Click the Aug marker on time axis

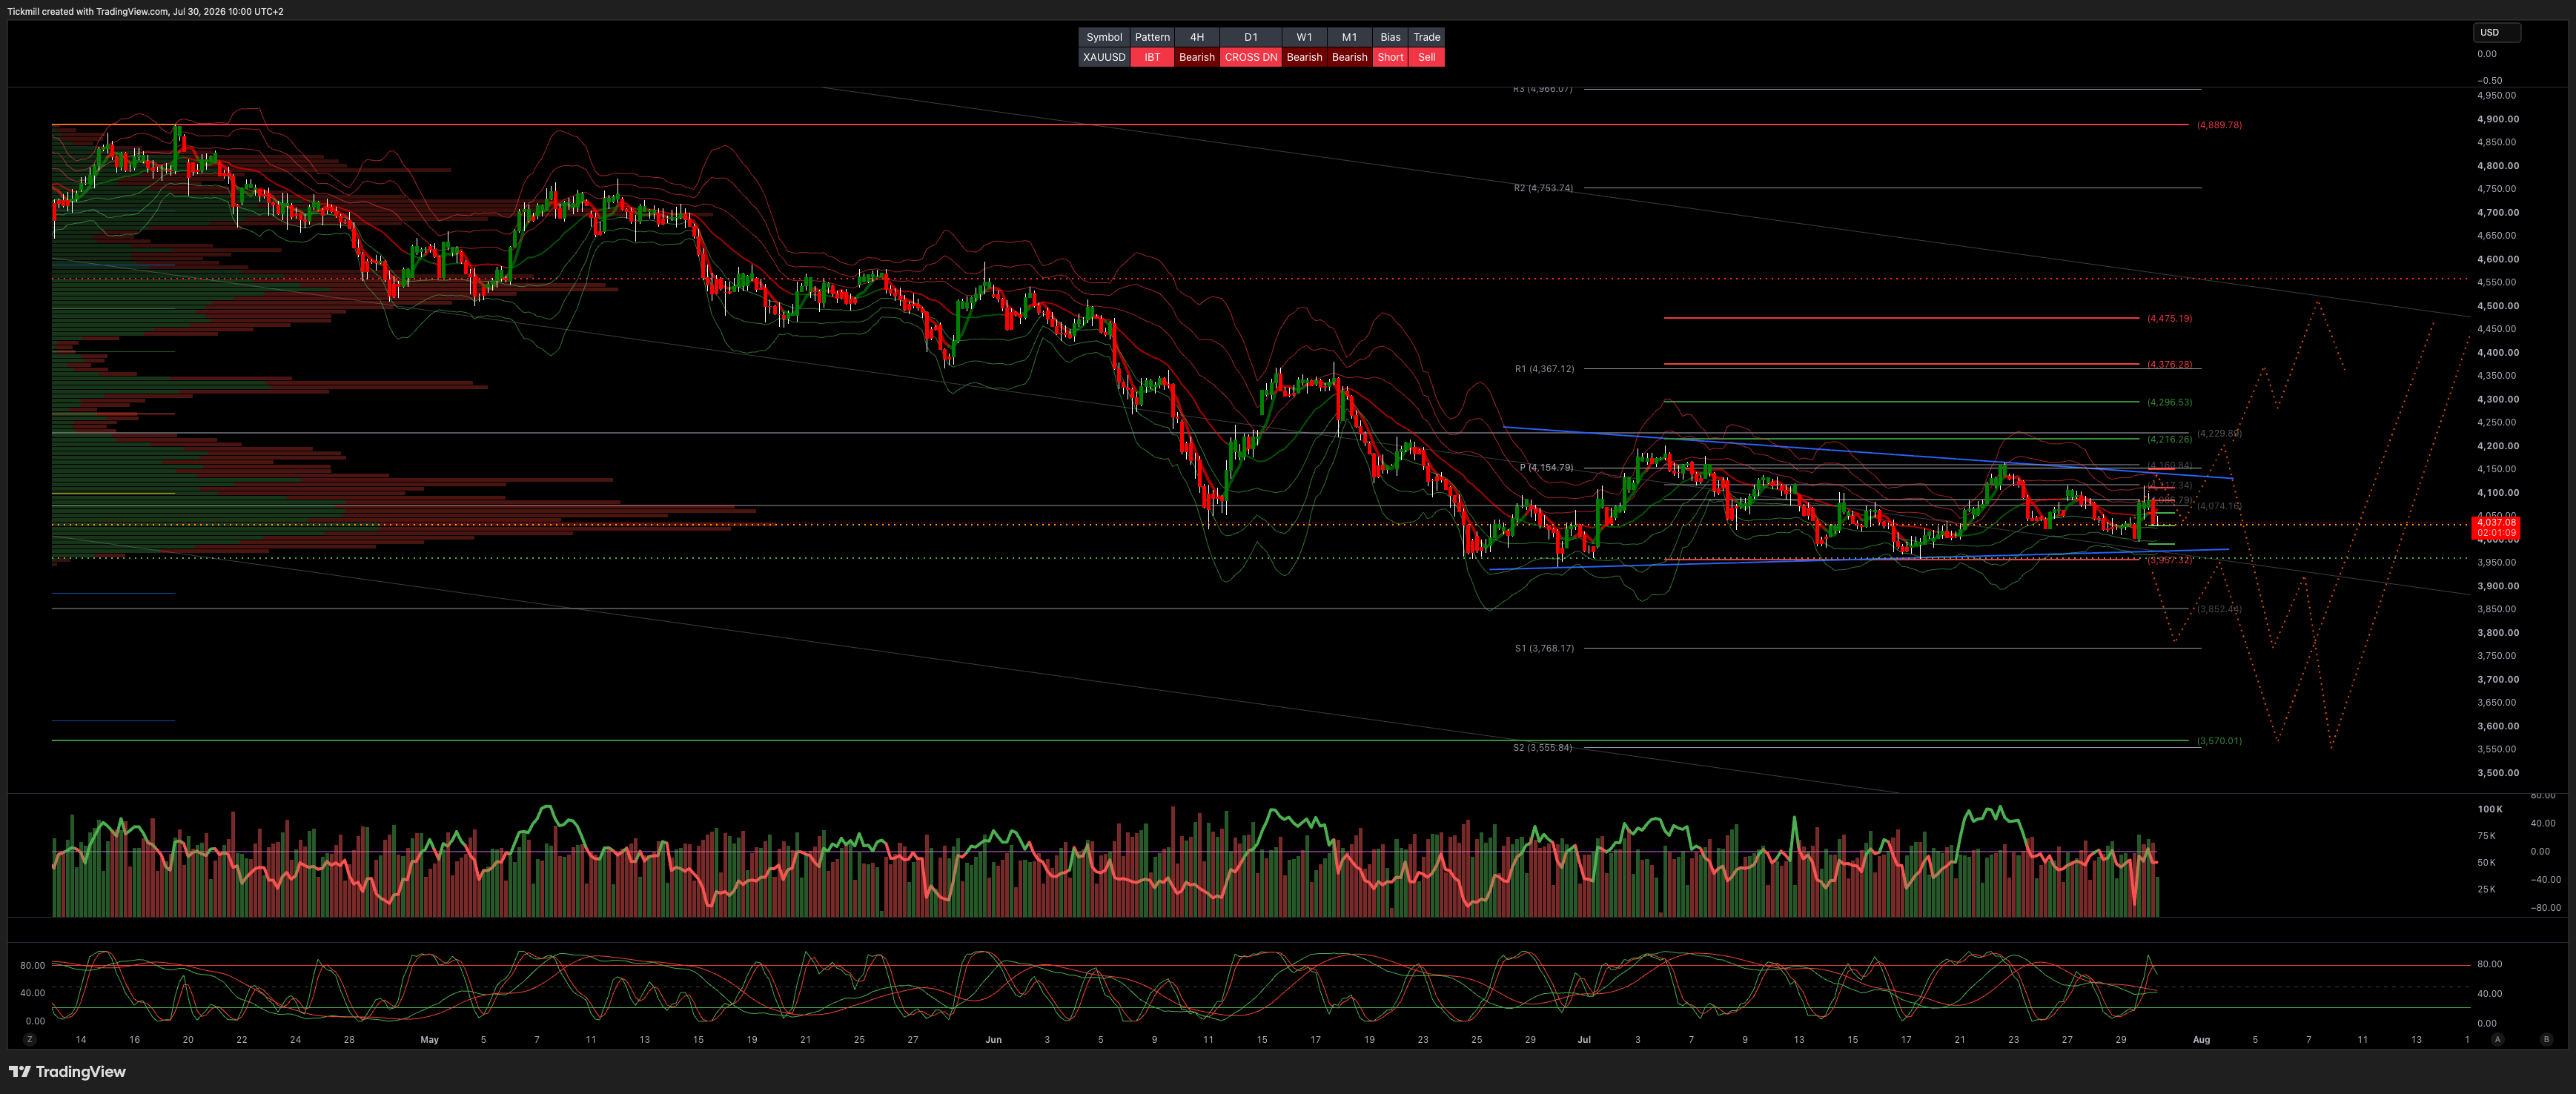click(2201, 1040)
